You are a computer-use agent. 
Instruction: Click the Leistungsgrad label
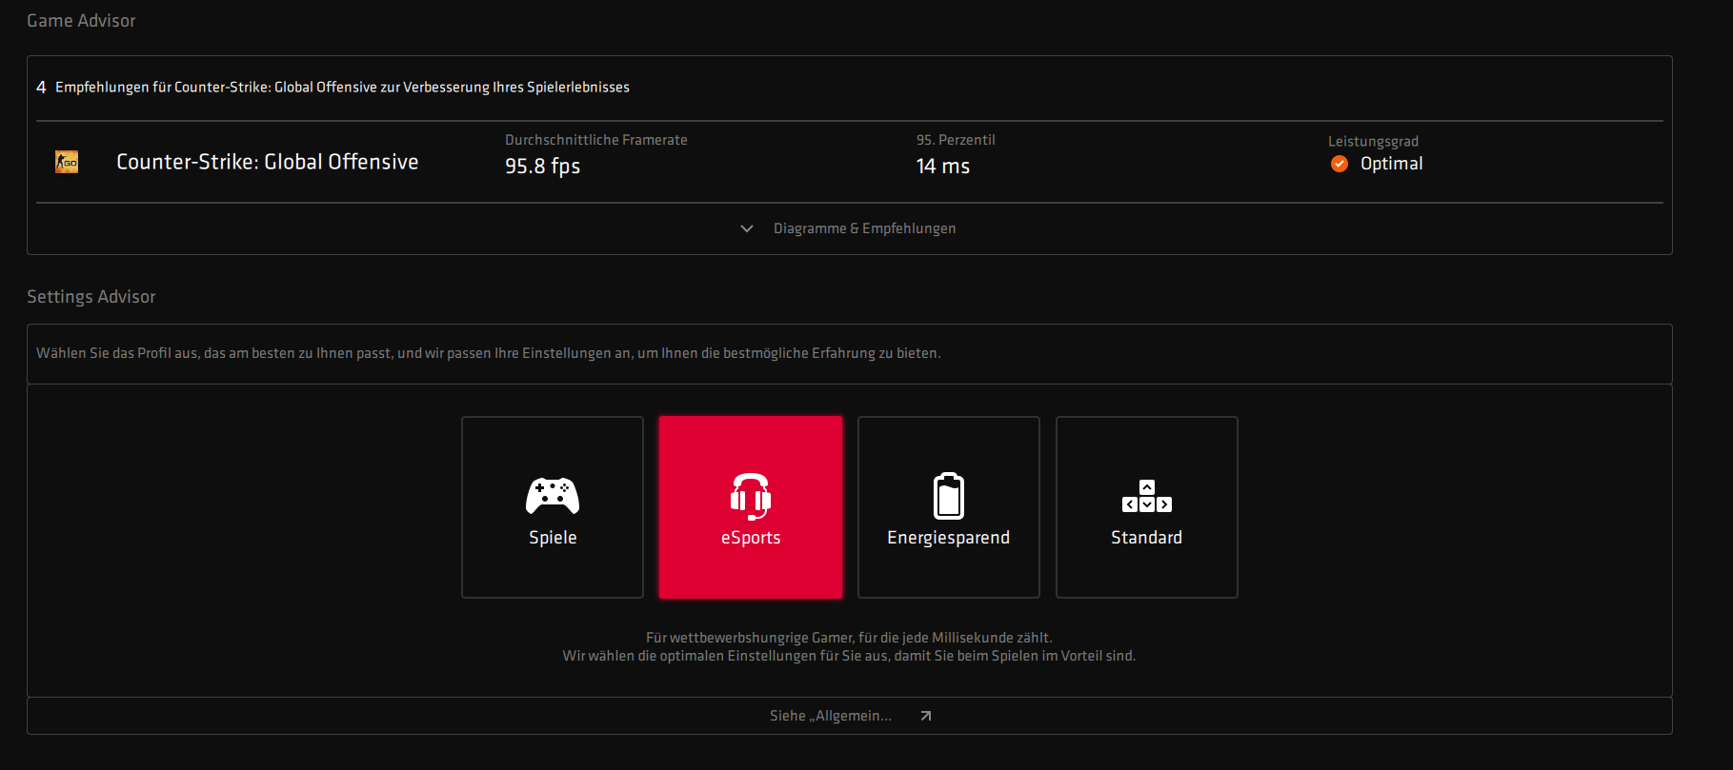(1373, 142)
